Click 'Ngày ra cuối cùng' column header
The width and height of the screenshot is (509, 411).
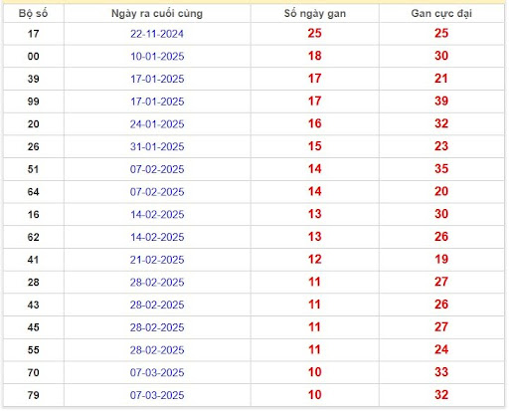tap(157, 14)
